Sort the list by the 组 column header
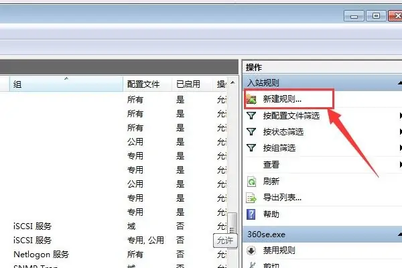Viewport: 402px width, 268px height. 66,84
